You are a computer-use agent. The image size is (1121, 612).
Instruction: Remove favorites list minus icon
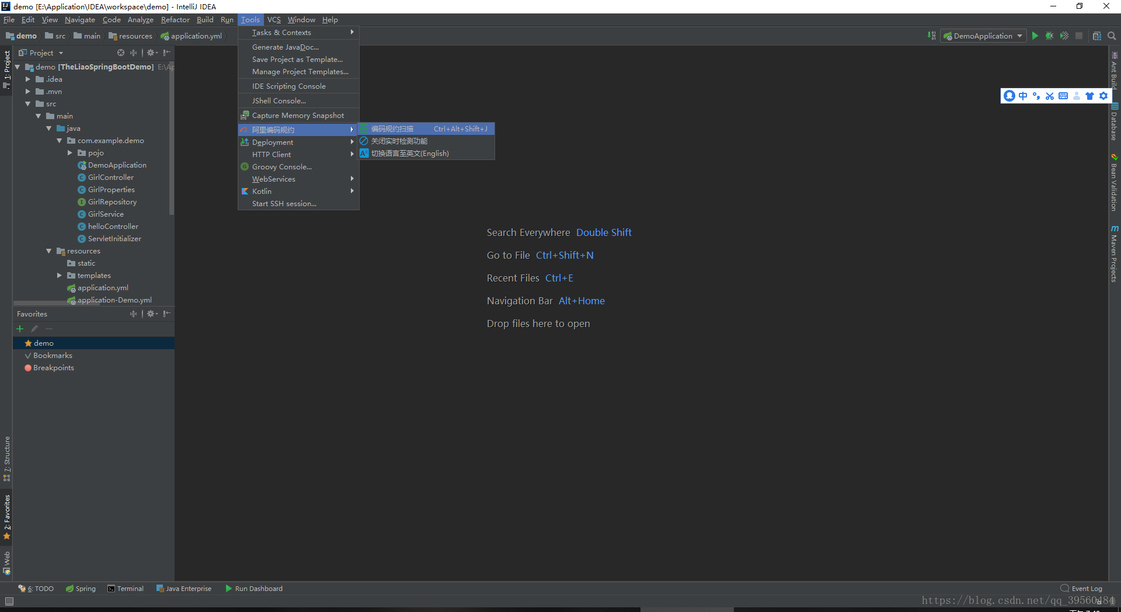click(x=49, y=329)
